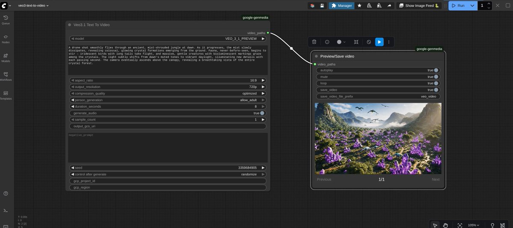Click save_video_file_prefix field veo_video
513x228 pixels.
tap(378, 96)
